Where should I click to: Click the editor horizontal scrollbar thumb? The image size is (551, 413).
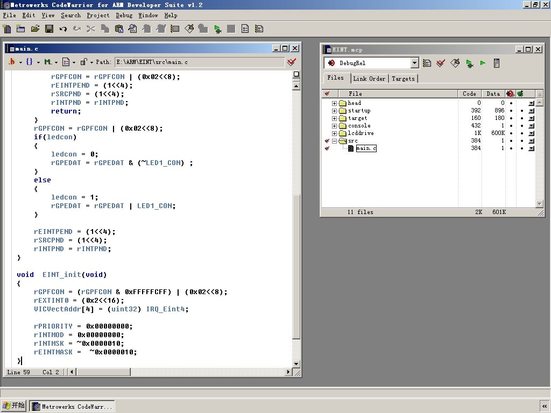(x=103, y=372)
